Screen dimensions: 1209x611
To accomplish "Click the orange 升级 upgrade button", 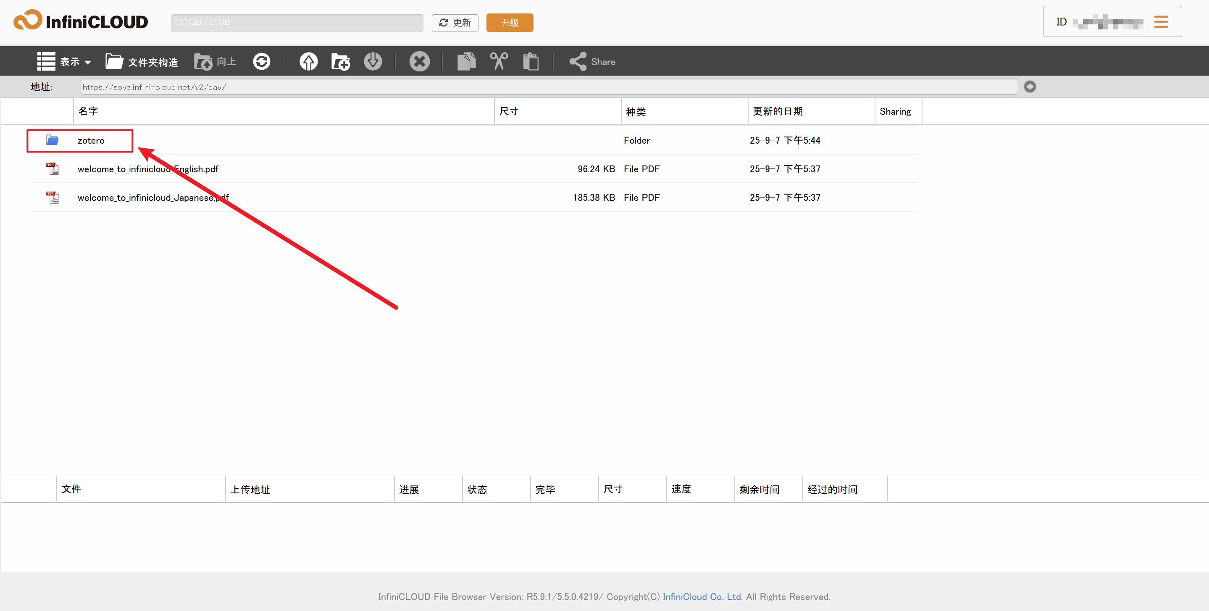I will coord(510,23).
